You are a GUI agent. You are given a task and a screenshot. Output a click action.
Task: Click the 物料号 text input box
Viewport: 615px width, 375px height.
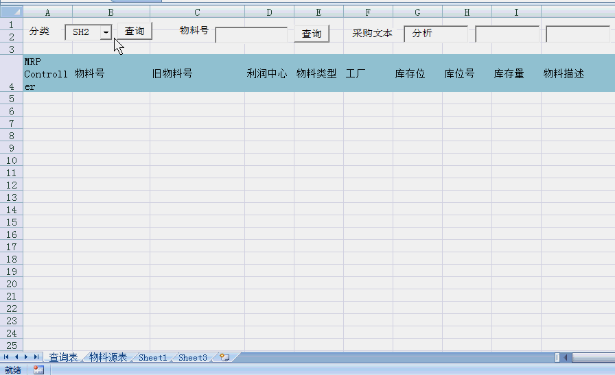pyautogui.click(x=251, y=34)
